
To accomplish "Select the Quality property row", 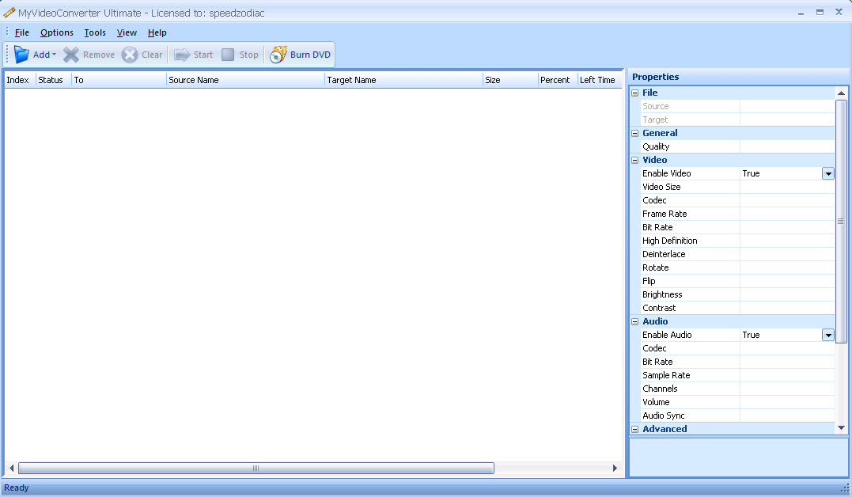I will pos(738,147).
